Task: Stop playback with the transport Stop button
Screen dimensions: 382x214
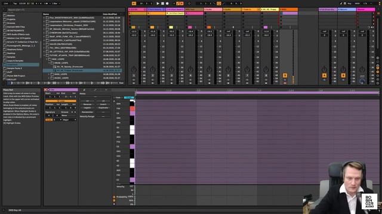Action: (x=162, y=4)
